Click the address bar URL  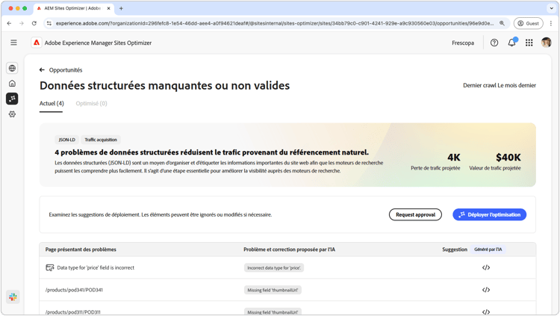[275, 23]
